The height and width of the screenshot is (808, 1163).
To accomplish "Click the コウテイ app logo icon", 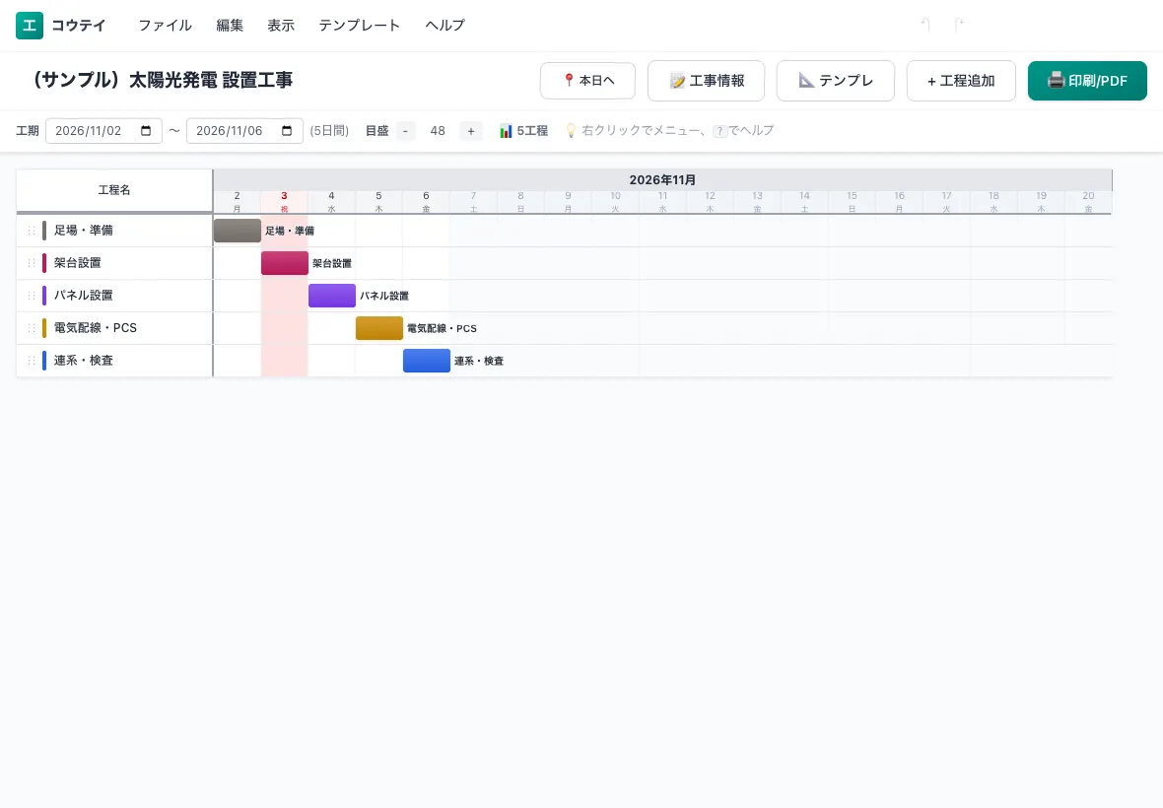I will point(29,26).
